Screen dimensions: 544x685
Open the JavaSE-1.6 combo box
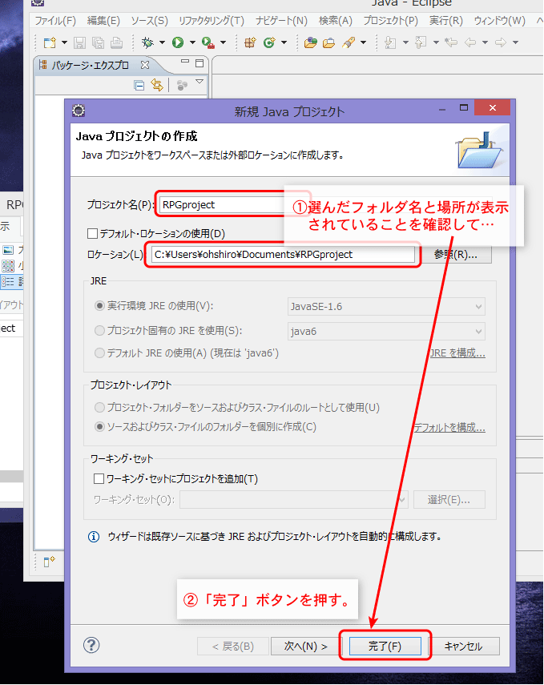coord(386,307)
